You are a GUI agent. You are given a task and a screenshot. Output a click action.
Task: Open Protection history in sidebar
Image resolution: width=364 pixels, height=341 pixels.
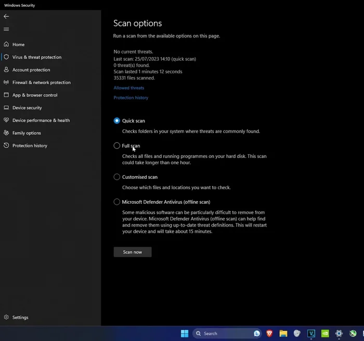pos(30,146)
